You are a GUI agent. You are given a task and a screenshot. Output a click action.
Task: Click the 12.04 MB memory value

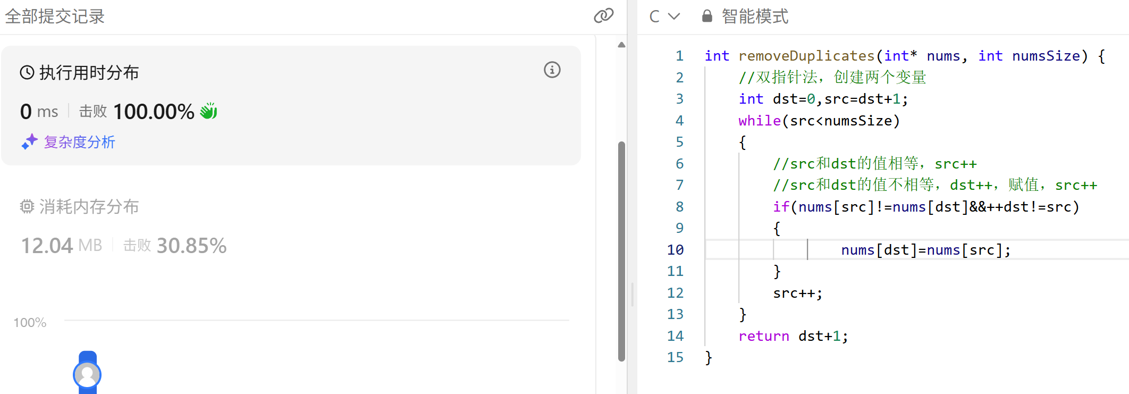pos(61,246)
